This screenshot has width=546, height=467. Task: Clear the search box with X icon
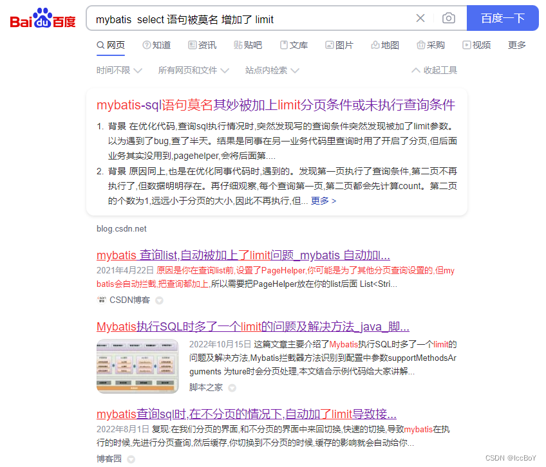(420, 18)
